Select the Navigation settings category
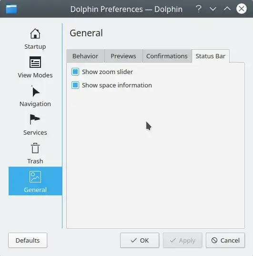Screen dimensions: 253x256 coord(35,96)
